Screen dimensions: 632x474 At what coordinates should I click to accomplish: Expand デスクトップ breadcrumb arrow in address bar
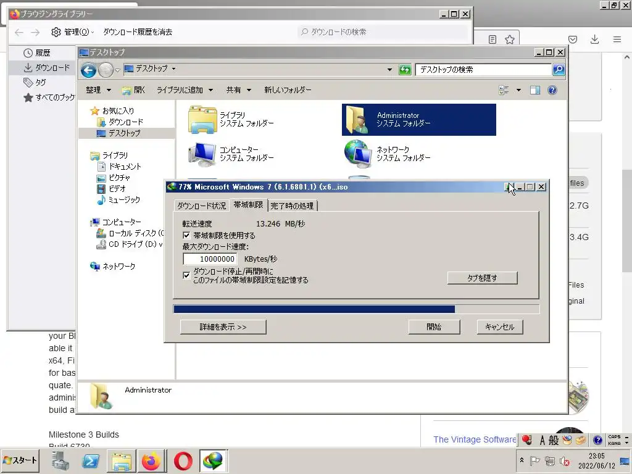pos(173,69)
